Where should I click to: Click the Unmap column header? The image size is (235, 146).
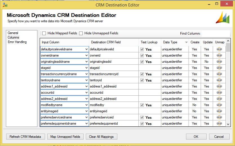coord(220,42)
